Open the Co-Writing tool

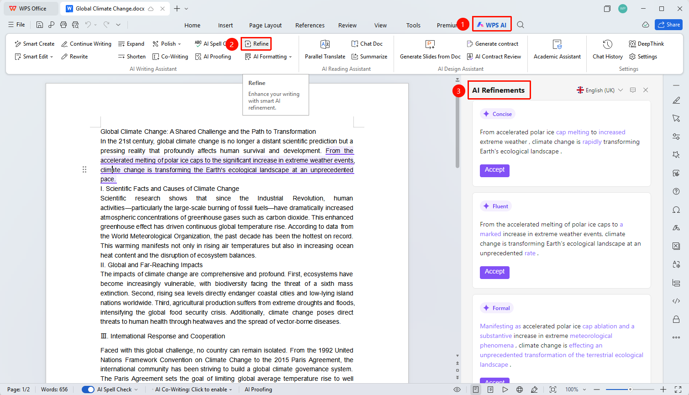pyautogui.click(x=170, y=57)
